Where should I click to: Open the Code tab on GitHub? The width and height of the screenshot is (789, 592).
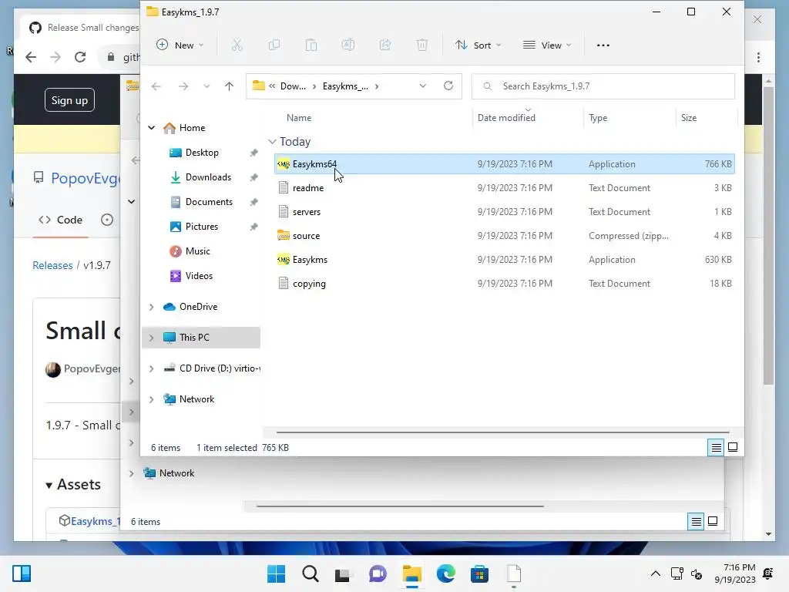click(x=60, y=220)
